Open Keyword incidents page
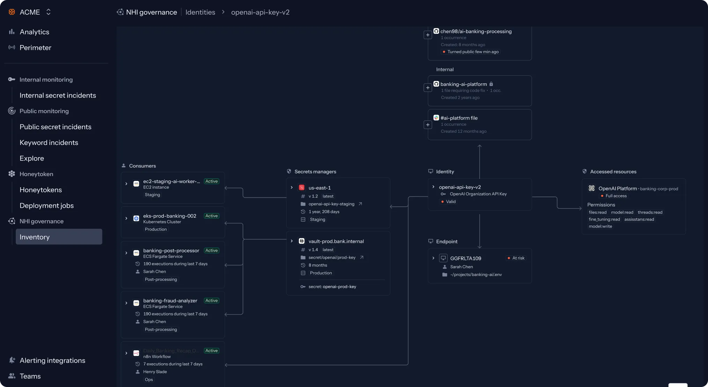708x387 pixels. 49,143
